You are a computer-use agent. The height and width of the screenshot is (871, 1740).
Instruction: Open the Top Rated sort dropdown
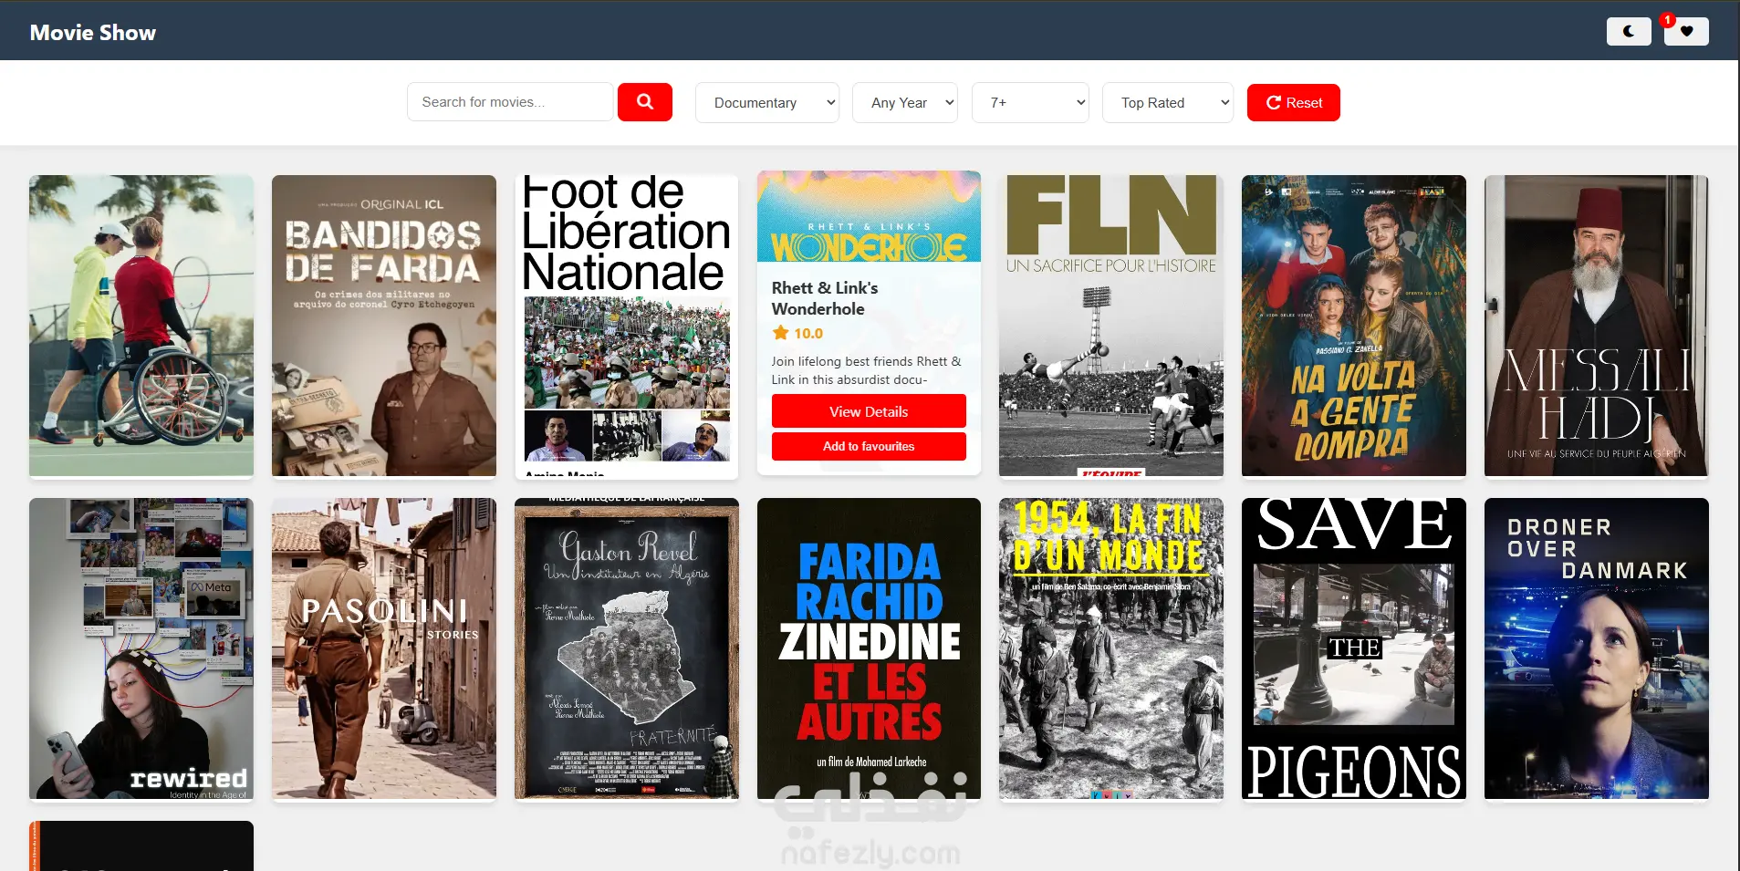(1168, 102)
